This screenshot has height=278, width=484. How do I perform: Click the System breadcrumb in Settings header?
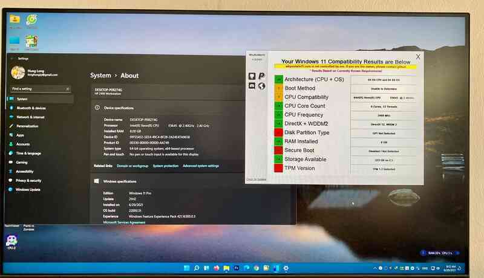(100, 76)
